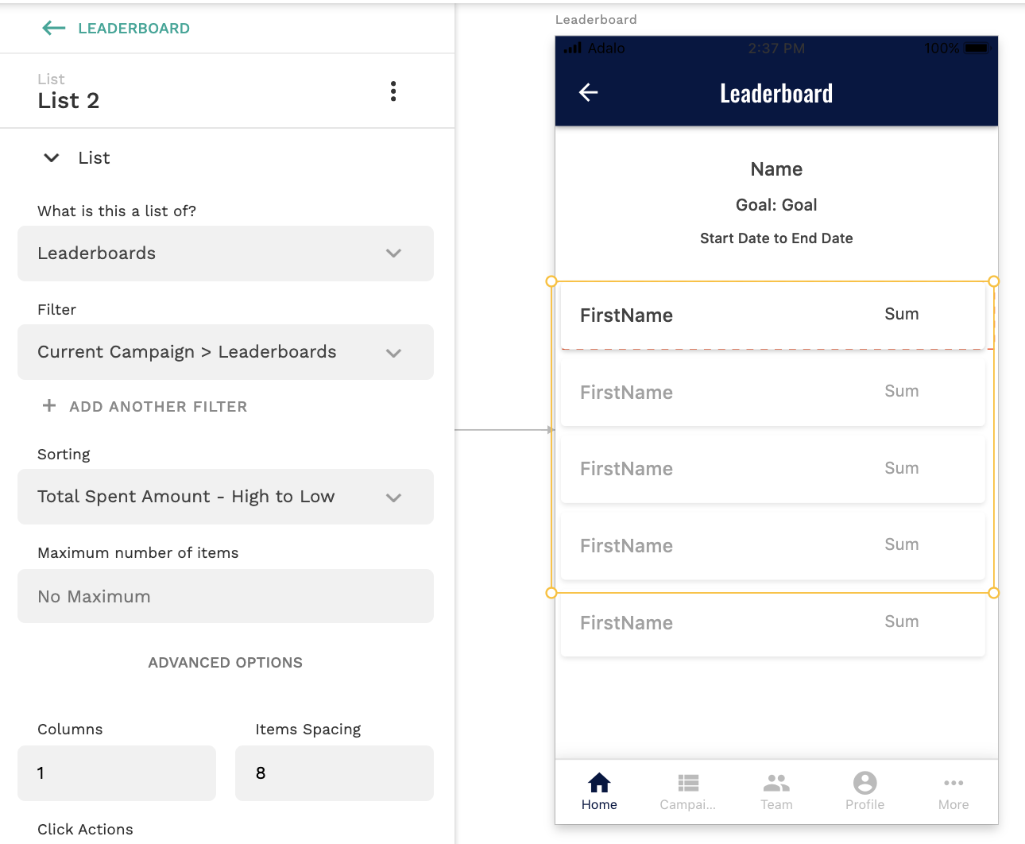Open the Current Campaign filter dropdown
The image size is (1025, 844).
(226, 352)
